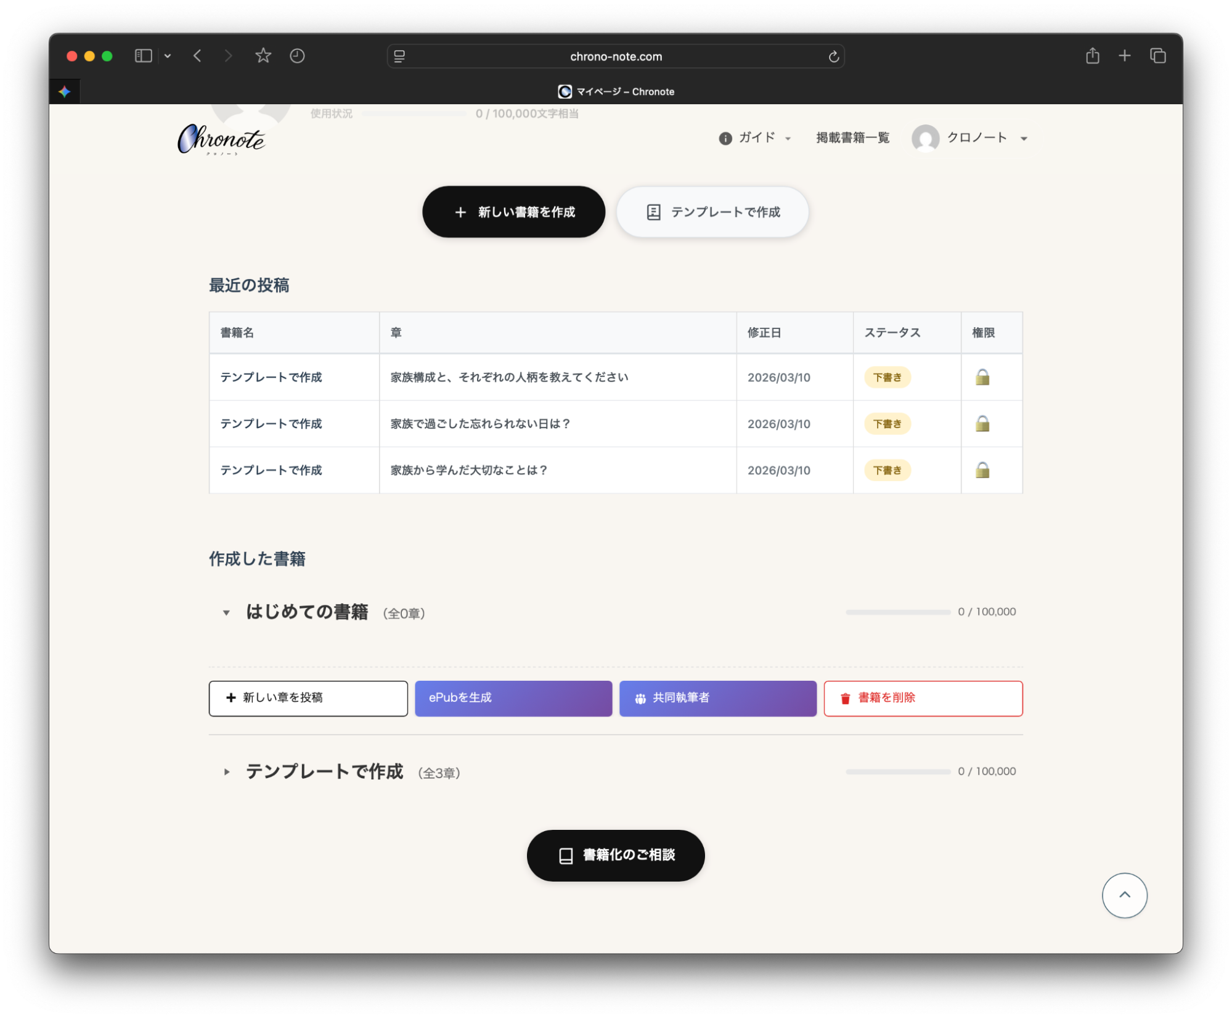Image resolution: width=1232 pixels, height=1019 pixels.
Task: Click the reload icon in the address bar
Action: [833, 55]
